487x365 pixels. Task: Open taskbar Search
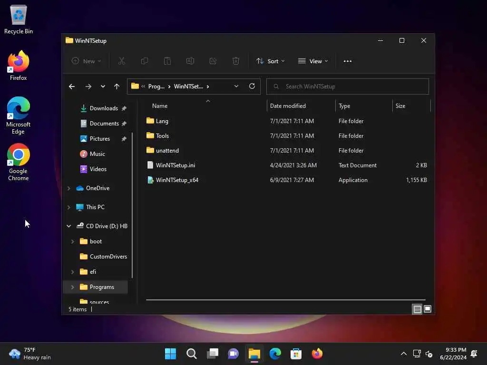click(x=191, y=354)
